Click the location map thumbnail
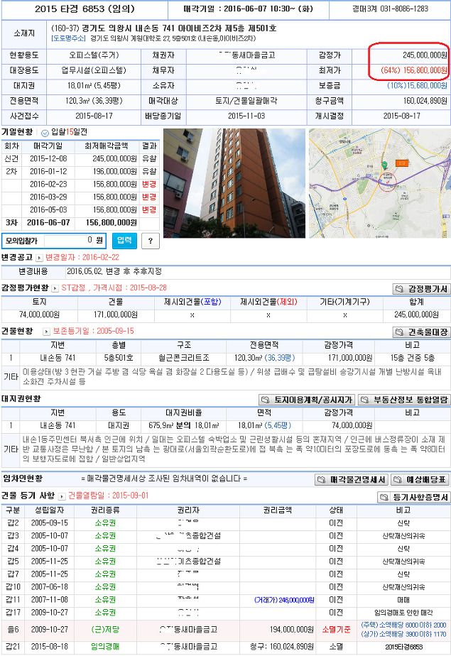The width and height of the screenshot is (451, 656). tap(380, 183)
